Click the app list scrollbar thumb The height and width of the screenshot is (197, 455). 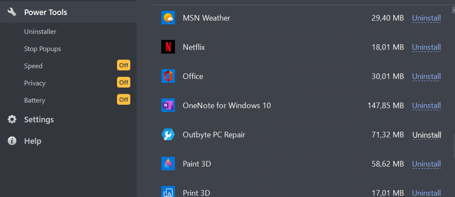tap(454, 146)
